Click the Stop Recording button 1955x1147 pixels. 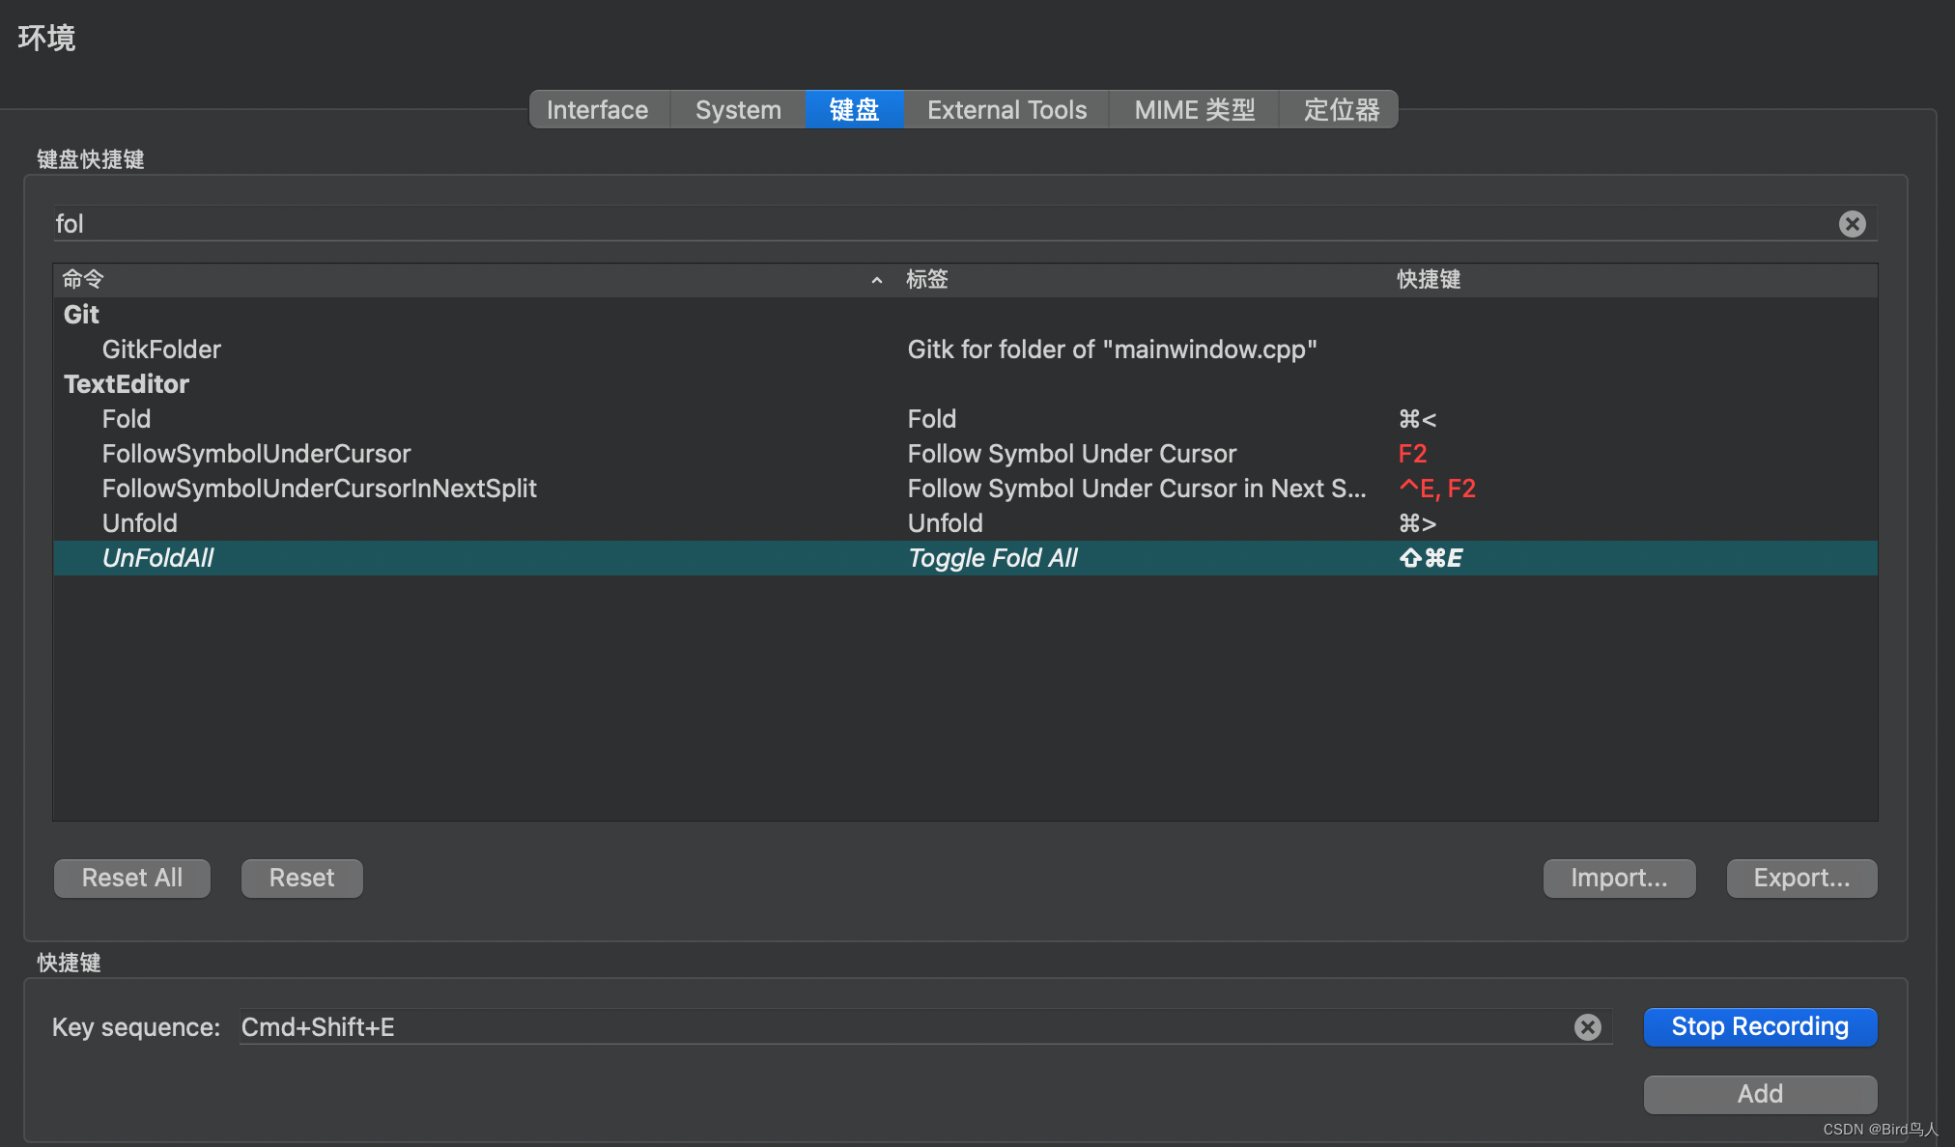1759,1026
